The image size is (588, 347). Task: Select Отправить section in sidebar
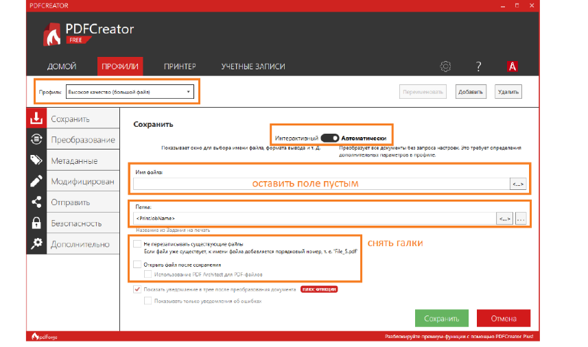(83, 202)
